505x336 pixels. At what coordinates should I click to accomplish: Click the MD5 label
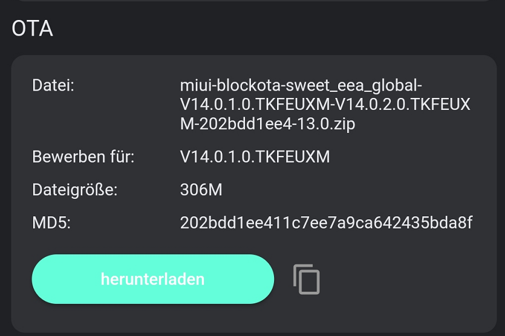tap(51, 223)
